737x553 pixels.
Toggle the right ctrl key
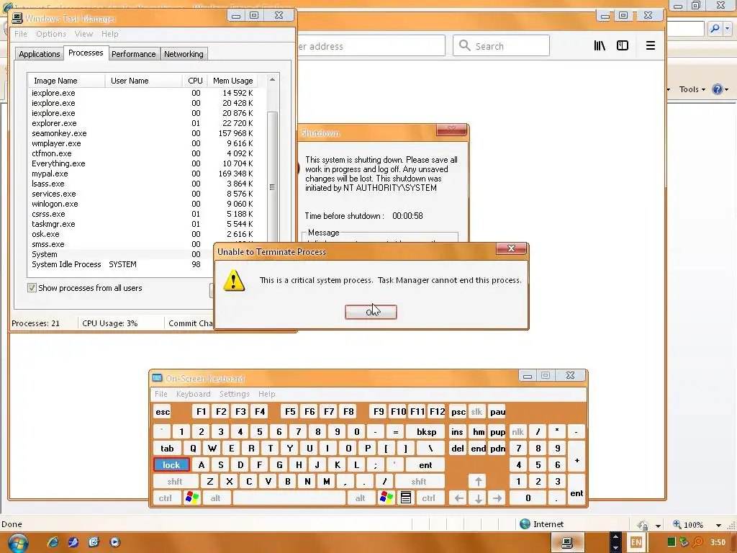point(428,498)
